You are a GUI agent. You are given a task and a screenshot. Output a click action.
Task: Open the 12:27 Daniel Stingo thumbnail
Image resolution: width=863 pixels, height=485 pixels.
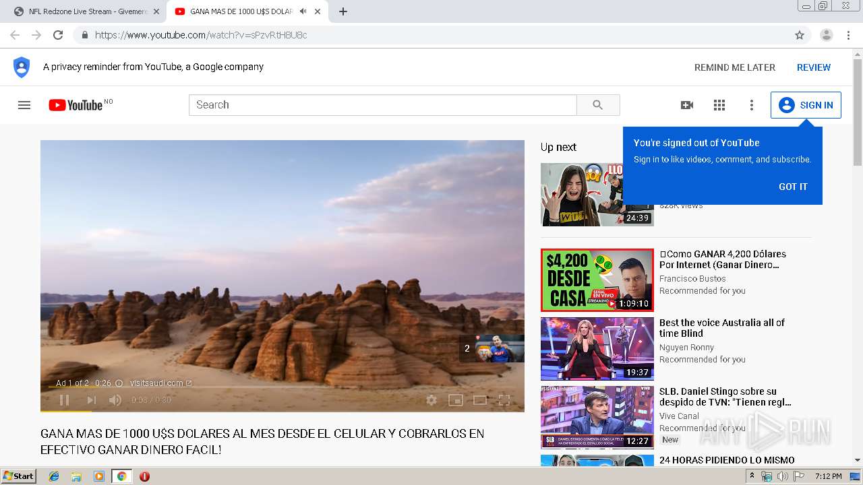pyautogui.click(x=597, y=418)
